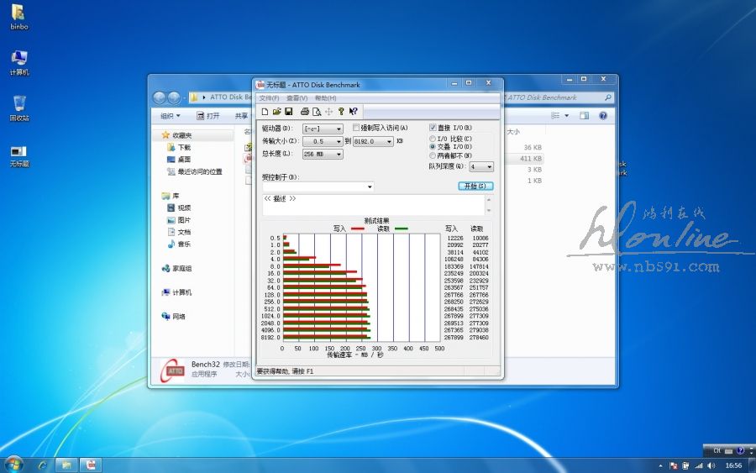Click the New file toolbar icon
This screenshot has height=473, width=756.
tap(264, 111)
